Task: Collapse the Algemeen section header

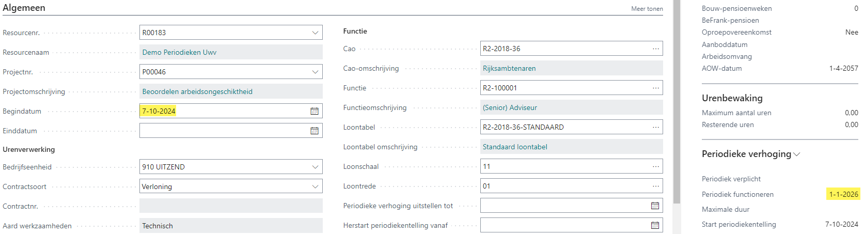Action: 24,8
